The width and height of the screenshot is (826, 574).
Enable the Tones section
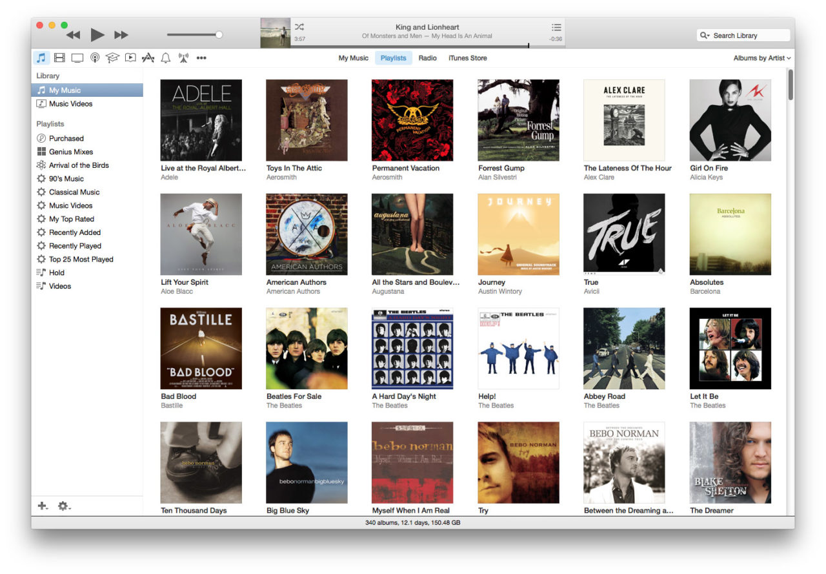coord(165,57)
